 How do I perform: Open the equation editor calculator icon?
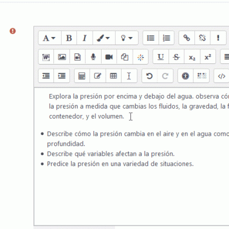[82, 76]
